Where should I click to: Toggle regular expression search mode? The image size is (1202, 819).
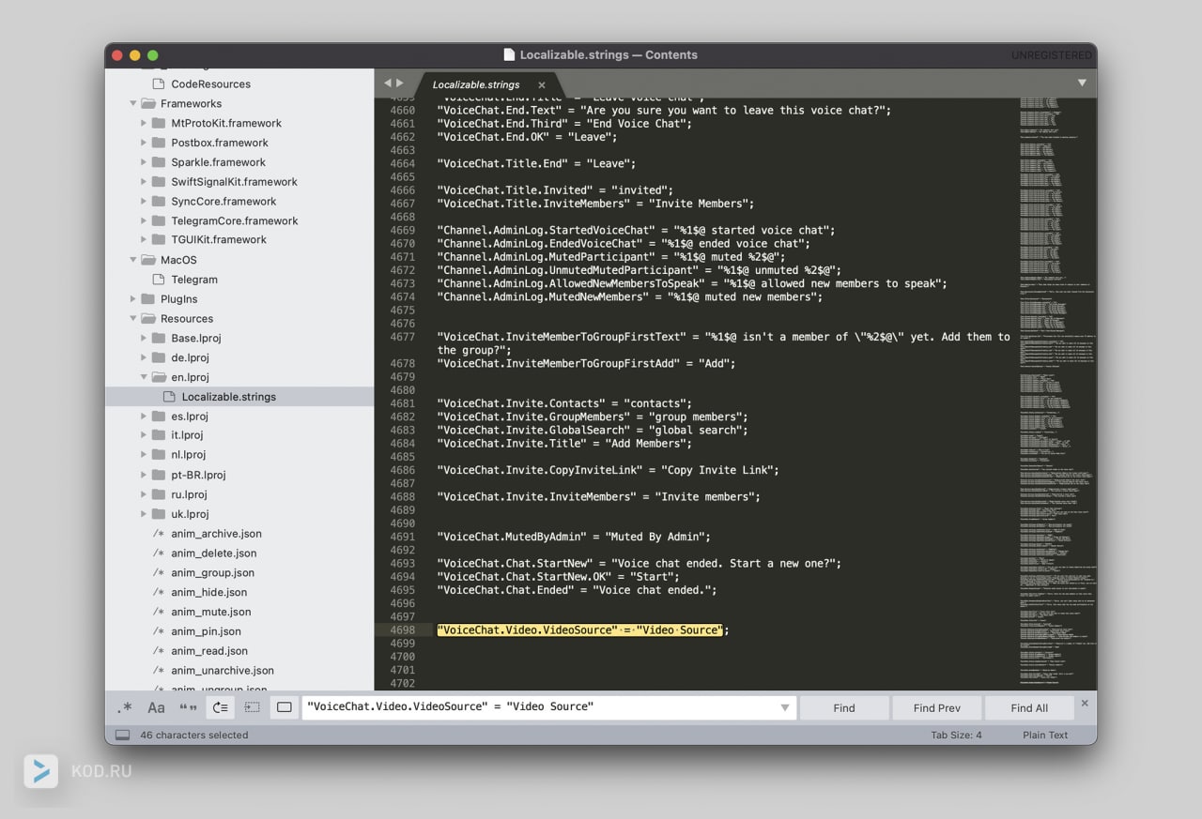(x=125, y=707)
